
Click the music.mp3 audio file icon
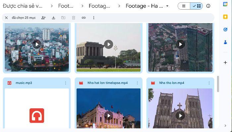pos(9,83)
